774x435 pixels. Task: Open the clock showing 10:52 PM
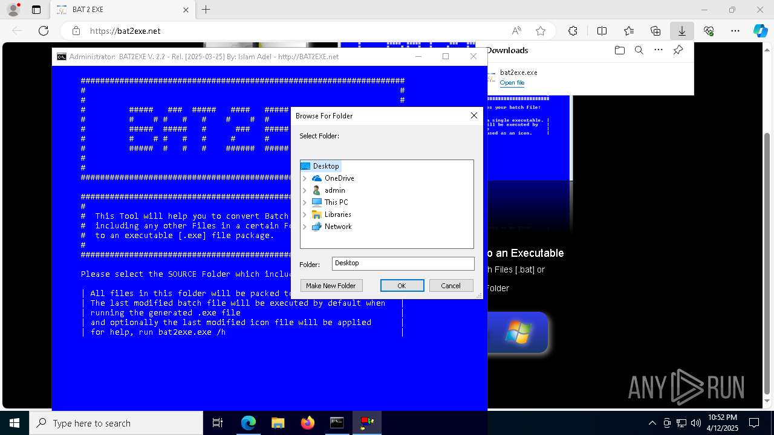tap(723, 423)
